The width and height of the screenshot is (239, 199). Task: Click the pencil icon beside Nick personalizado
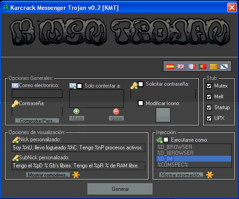(15, 140)
